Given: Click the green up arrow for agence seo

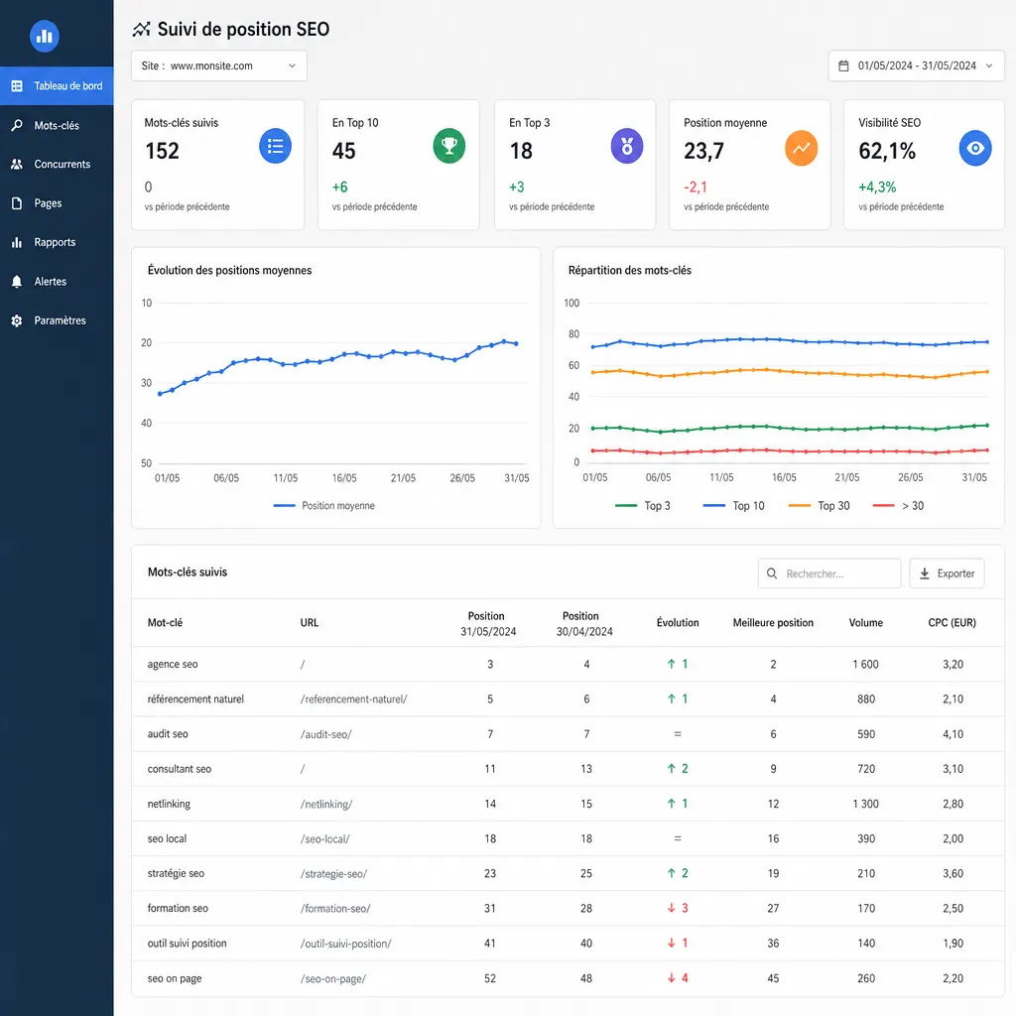Looking at the screenshot, I should tap(672, 664).
